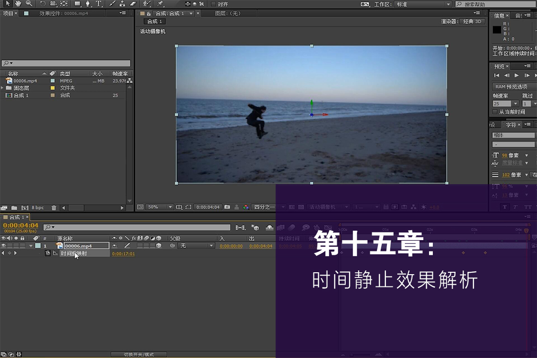Select the arrow Selection tool
Screen dimensions: 537x358
(8, 3)
